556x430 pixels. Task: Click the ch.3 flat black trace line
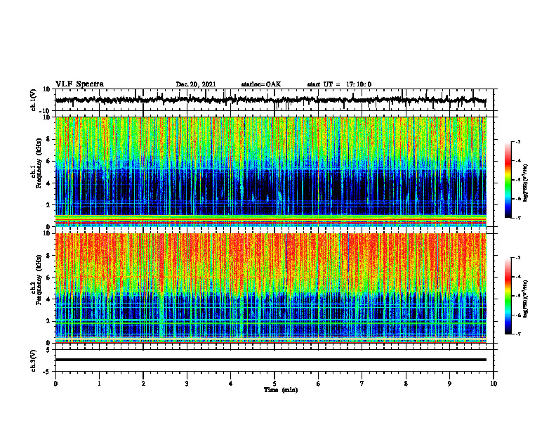[x=270, y=360]
